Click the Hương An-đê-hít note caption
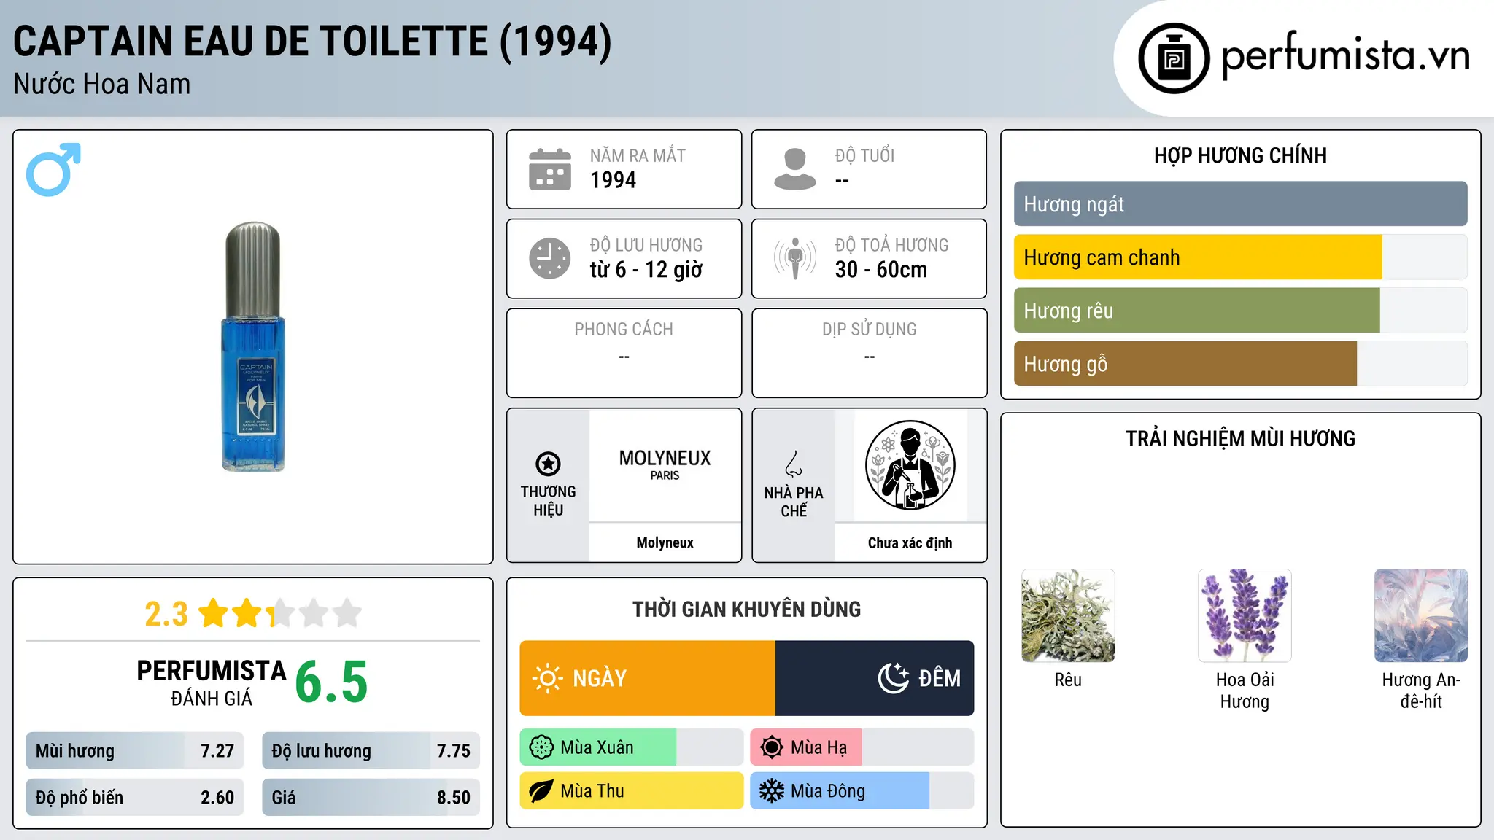This screenshot has width=1494, height=840. click(x=1421, y=691)
